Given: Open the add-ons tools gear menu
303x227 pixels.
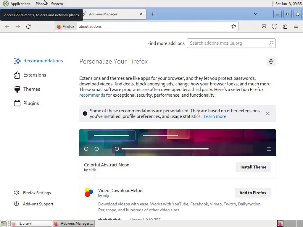Looking at the screenshot, I should pyautogui.click(x=271, y=61).
